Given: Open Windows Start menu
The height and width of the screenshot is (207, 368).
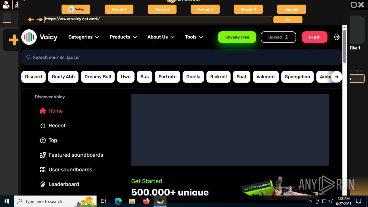Looking at the screenshot, I should point(7,201).
